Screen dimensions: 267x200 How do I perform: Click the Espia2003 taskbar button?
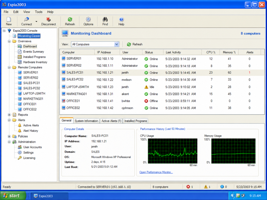(x=50, y=196)
